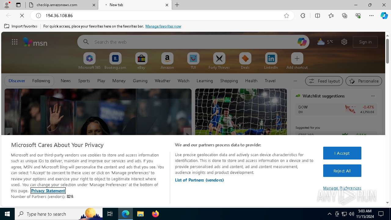
Task: Click the Sign in button
Action: click(x=365, y=42)
